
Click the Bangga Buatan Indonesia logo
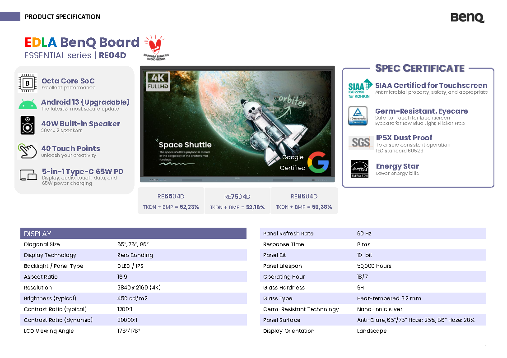click(156, 47)
